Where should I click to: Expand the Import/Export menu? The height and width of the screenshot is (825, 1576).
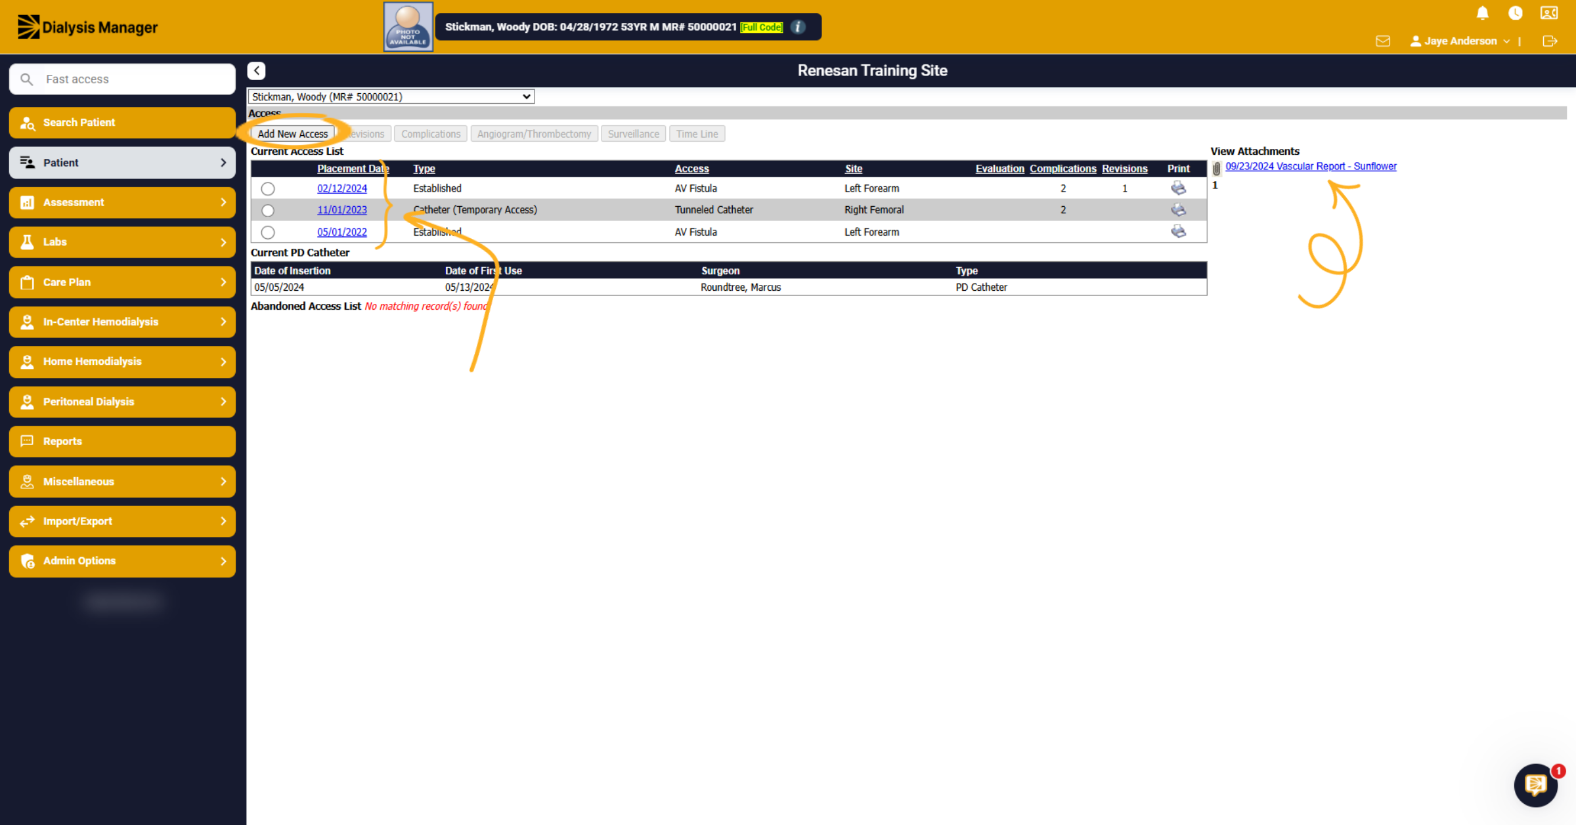pyautogui.click(x=122, y=521)
